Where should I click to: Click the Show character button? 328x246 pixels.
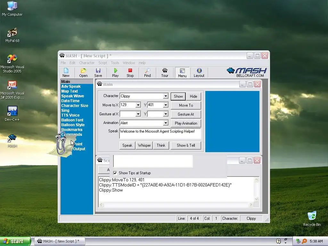178,96
